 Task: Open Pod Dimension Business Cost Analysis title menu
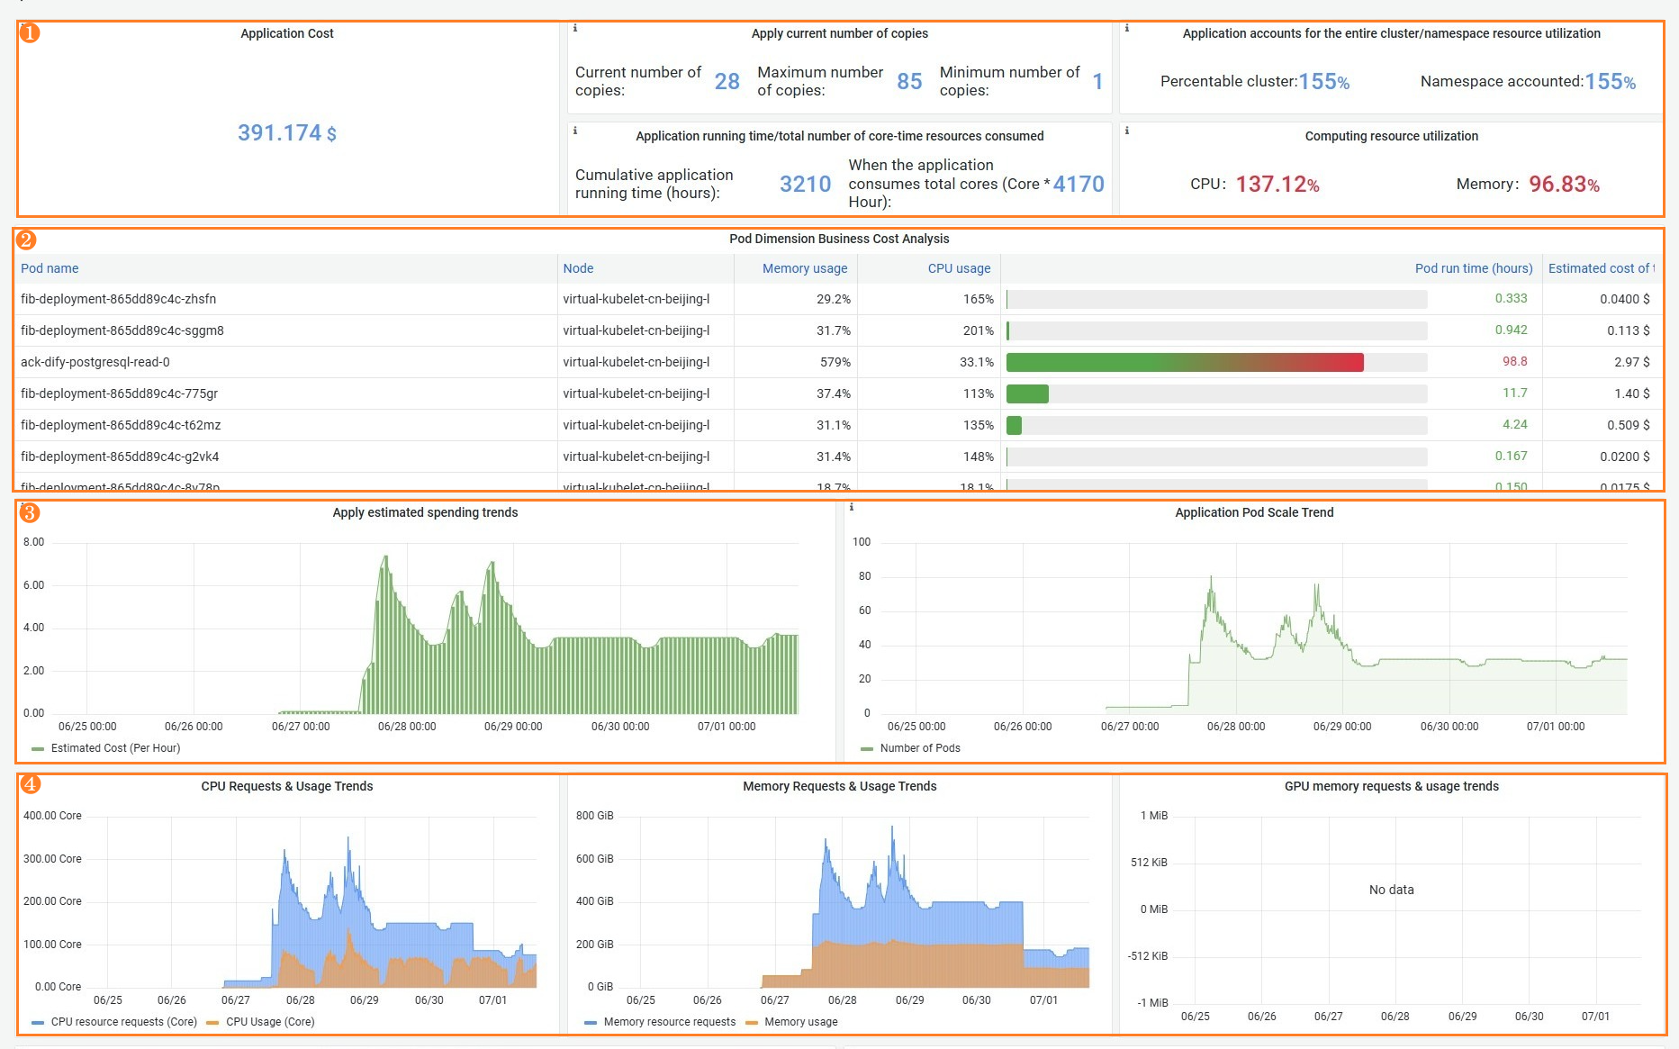839,239
